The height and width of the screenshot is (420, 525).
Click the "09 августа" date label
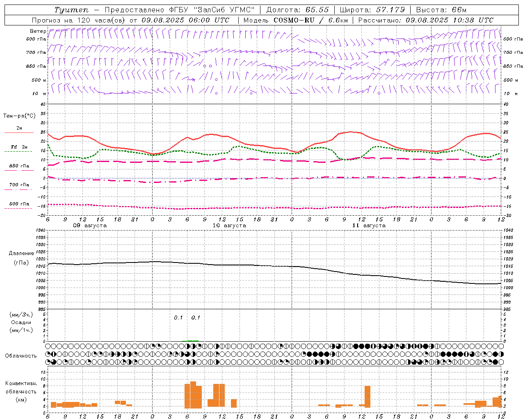tap(90, 226)
